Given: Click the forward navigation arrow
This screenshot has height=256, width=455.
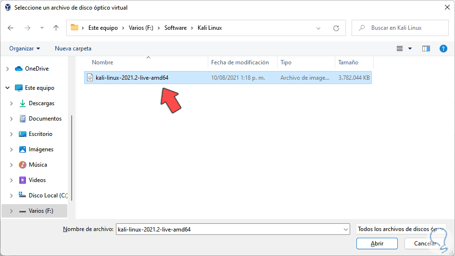Looking at the screenshot, I should [x=27, y=28].
